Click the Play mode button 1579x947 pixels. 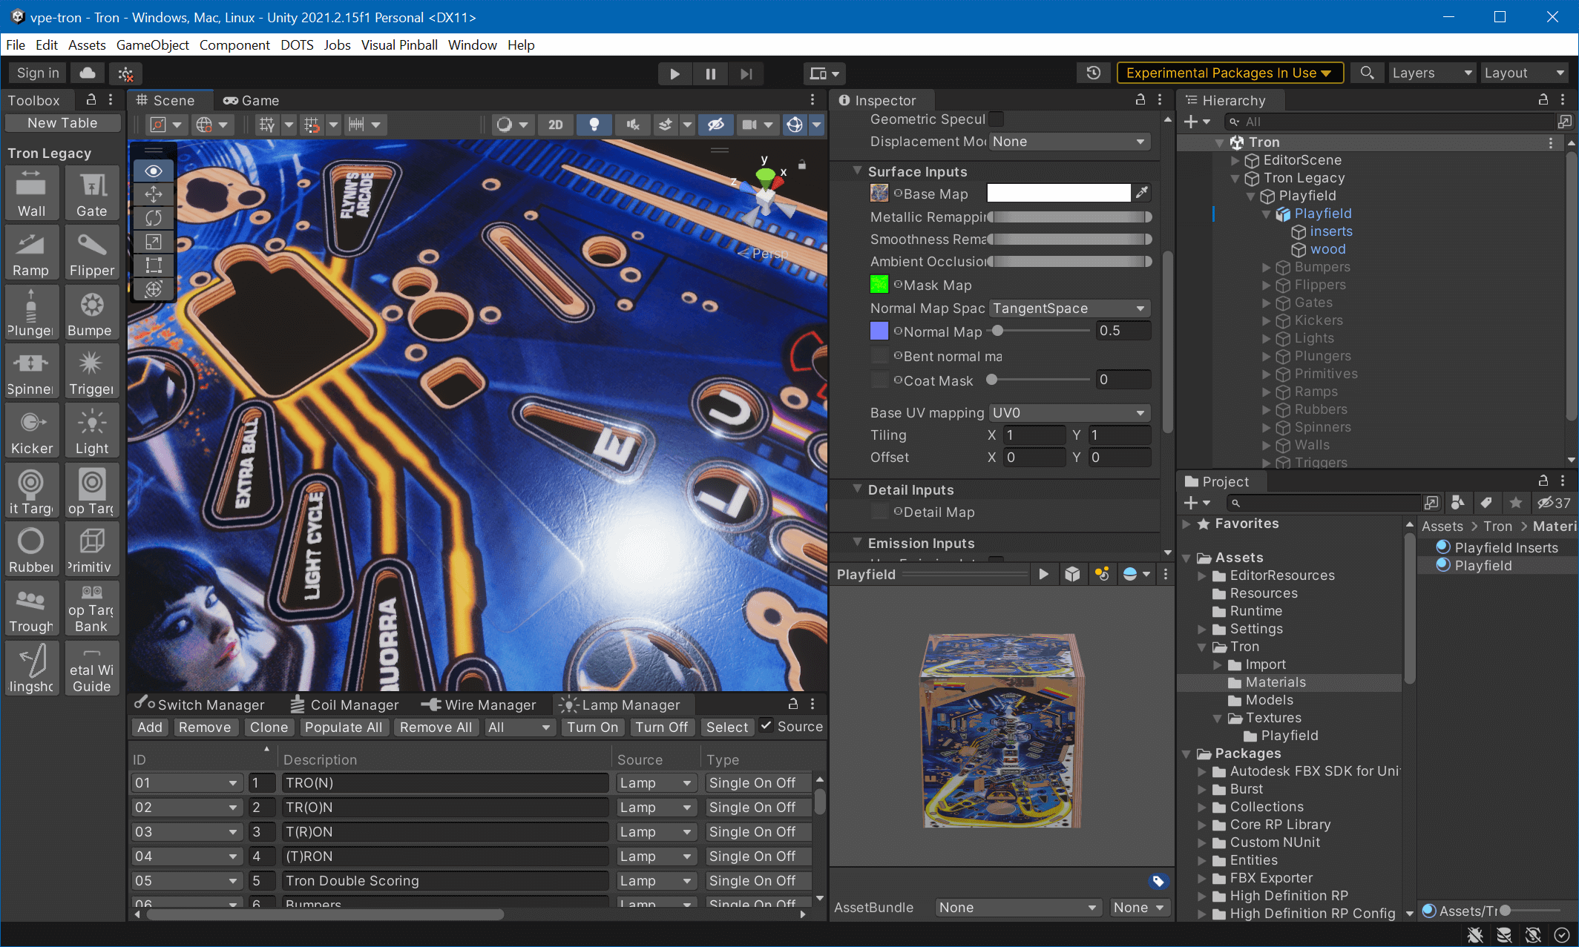[x=674, y=73]
